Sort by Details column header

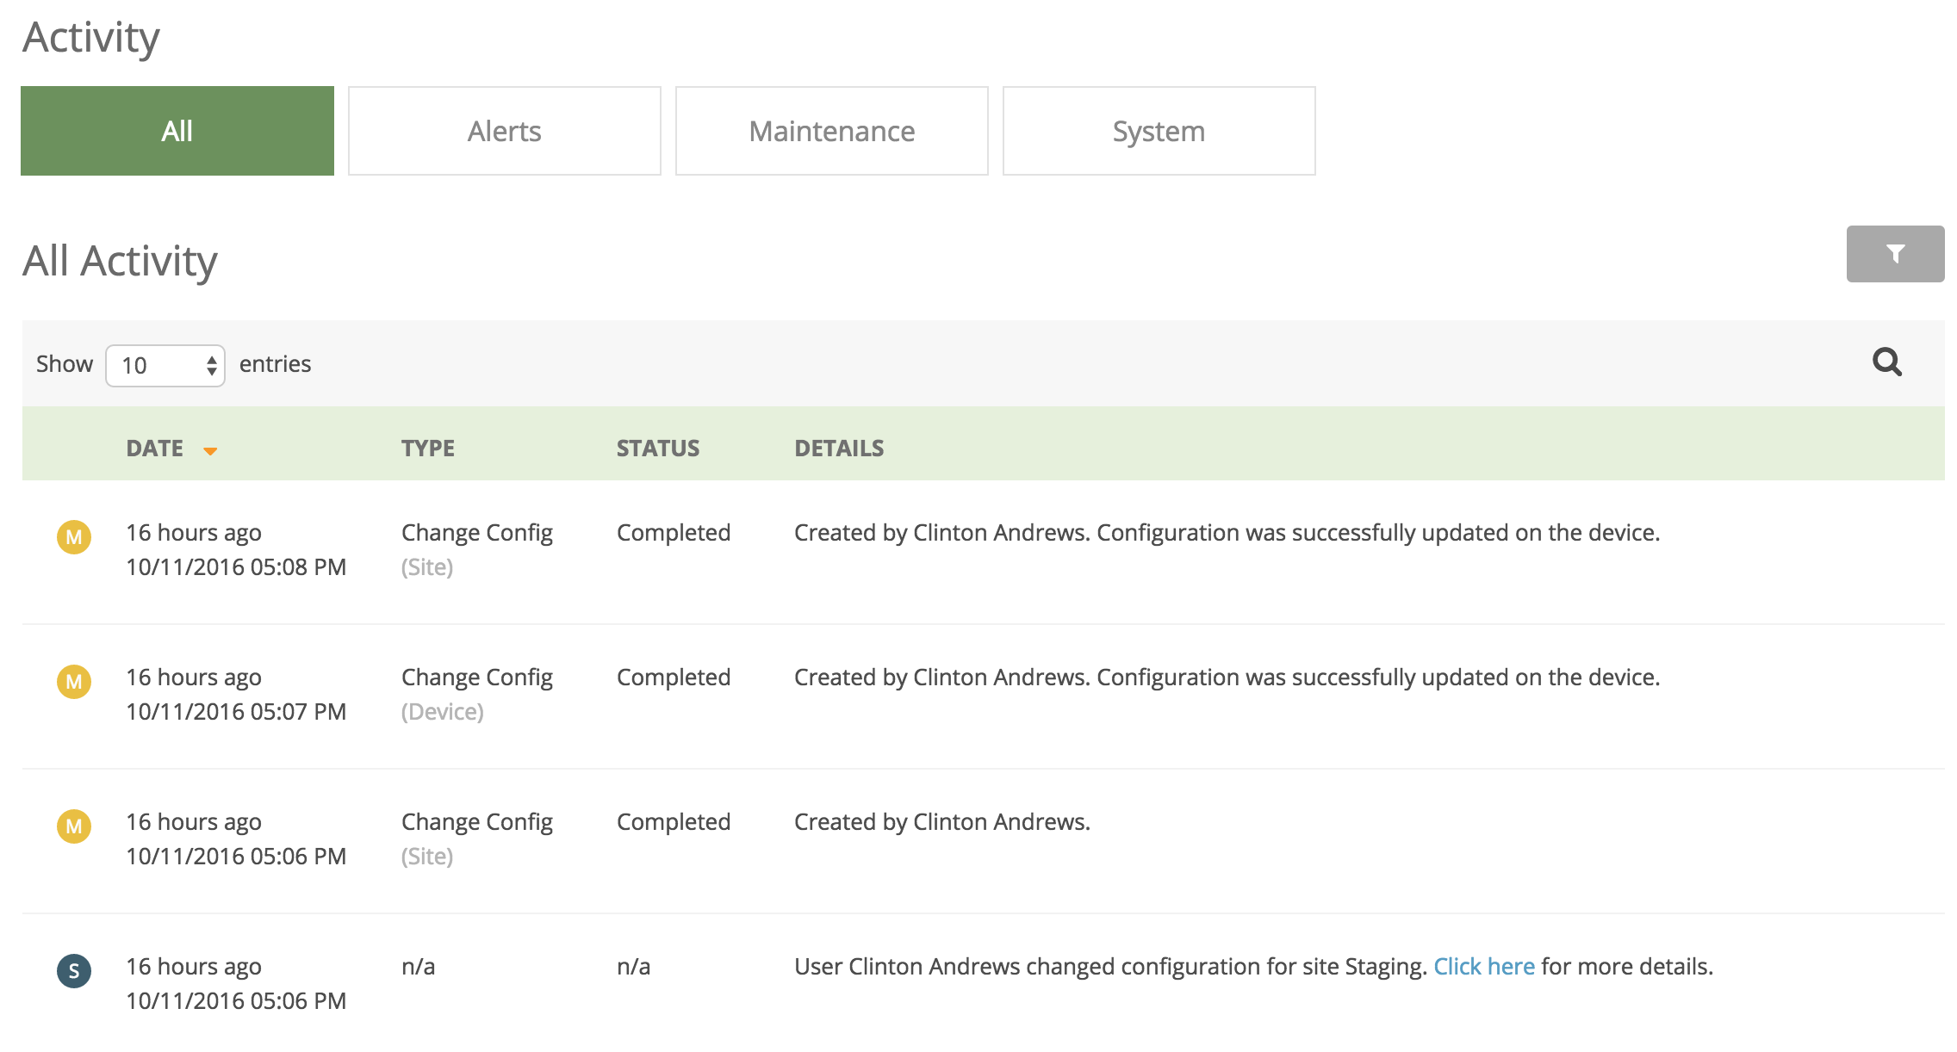(839, 449)
